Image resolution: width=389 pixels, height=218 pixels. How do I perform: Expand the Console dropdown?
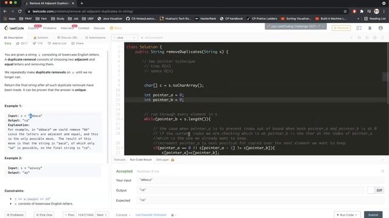[x=123, y=215]
